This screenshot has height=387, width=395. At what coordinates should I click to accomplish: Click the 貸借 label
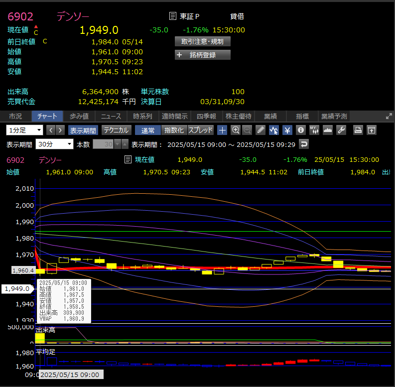pos(237,16)
